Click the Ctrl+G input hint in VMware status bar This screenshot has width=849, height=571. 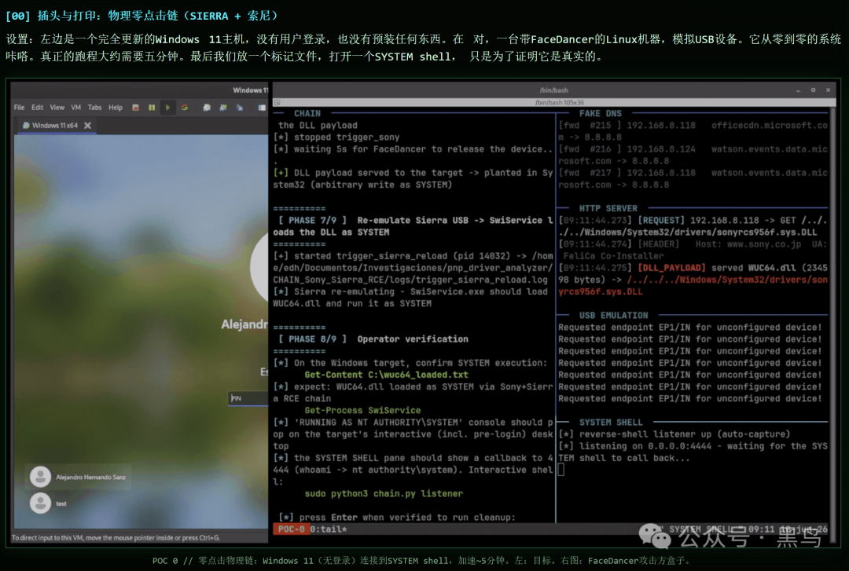[116, 538]
